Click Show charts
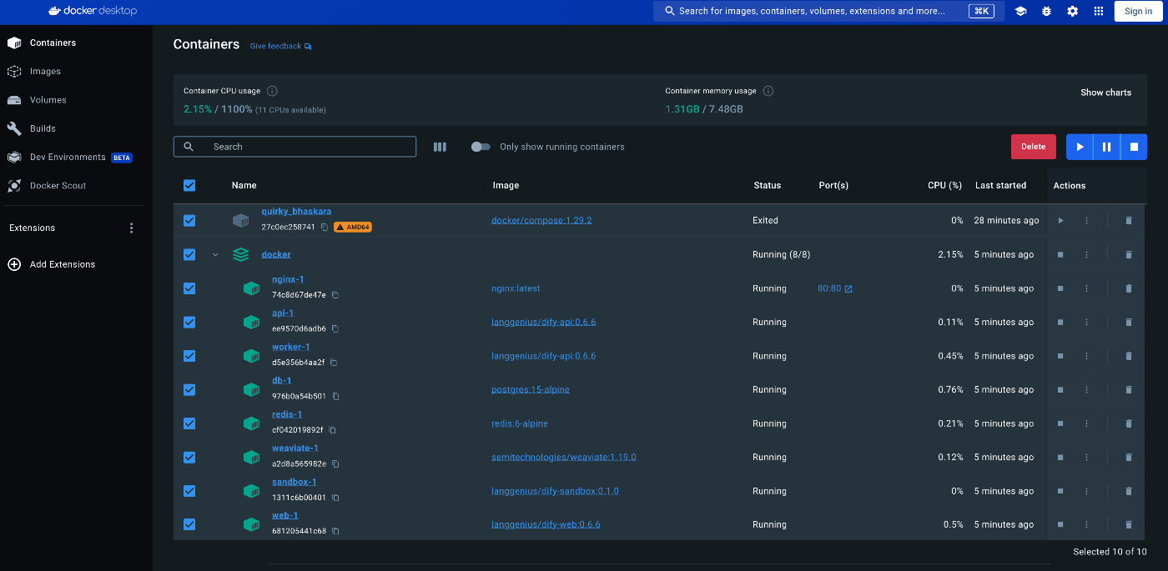Image resolution: width=1168 pixels, height=571 pixels. click(1105, 93)
